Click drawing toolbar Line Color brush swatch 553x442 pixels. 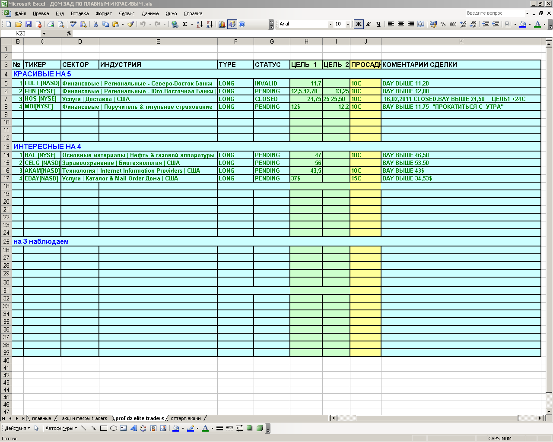191,428
